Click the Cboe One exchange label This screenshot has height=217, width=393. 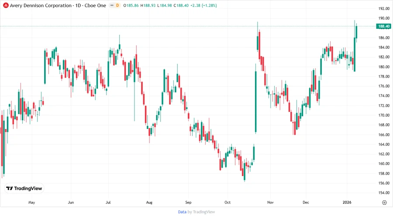(95, 5)
